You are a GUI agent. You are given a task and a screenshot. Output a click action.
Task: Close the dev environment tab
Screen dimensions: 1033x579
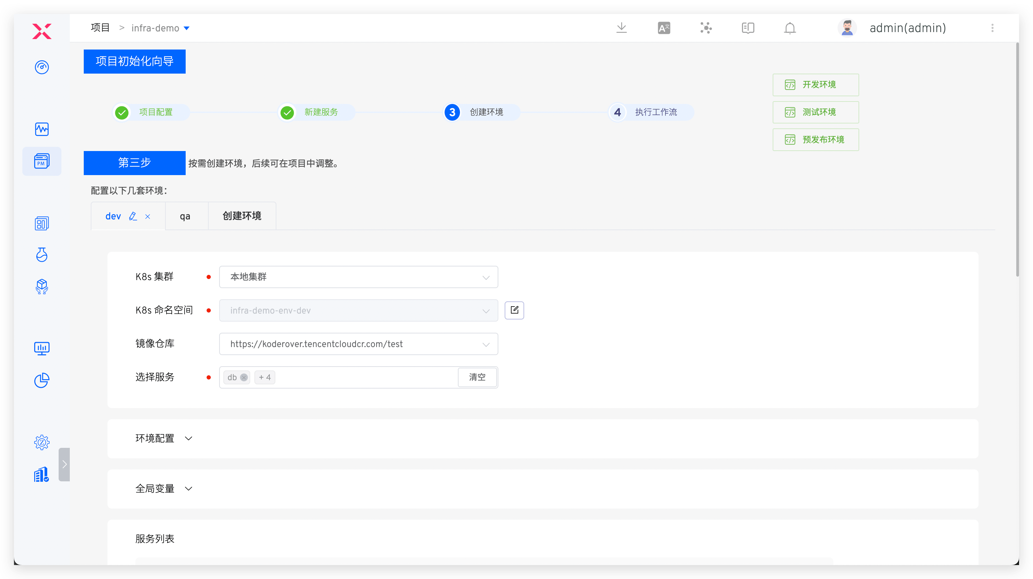(148, 216)
